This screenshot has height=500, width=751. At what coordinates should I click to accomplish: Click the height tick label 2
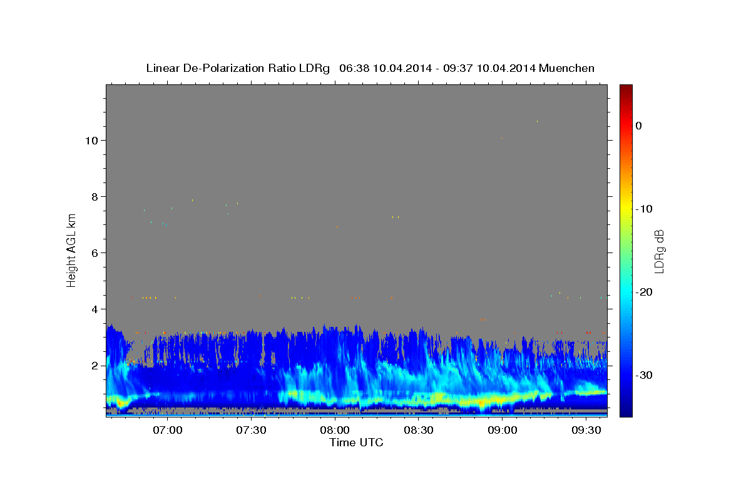coord(95,366)
